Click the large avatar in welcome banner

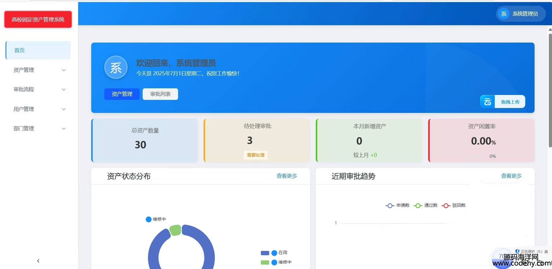tap(116, 67)
